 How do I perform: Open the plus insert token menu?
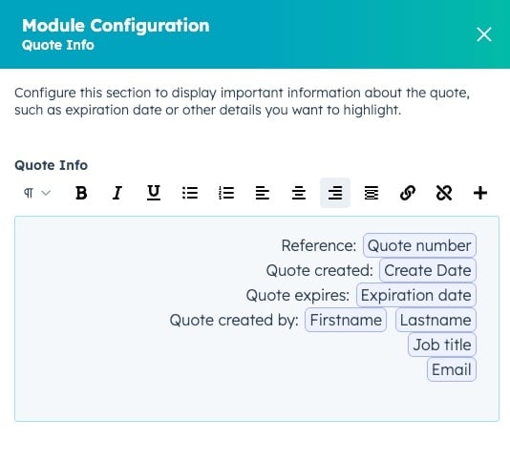(480, 193)
